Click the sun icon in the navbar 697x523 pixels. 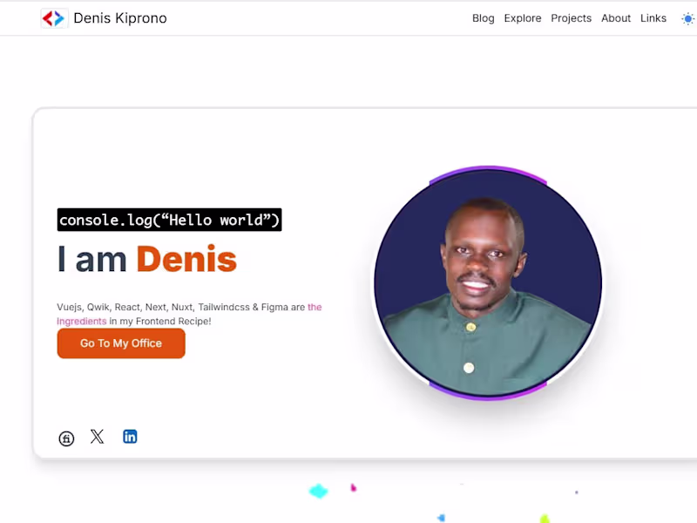point(687,17)
